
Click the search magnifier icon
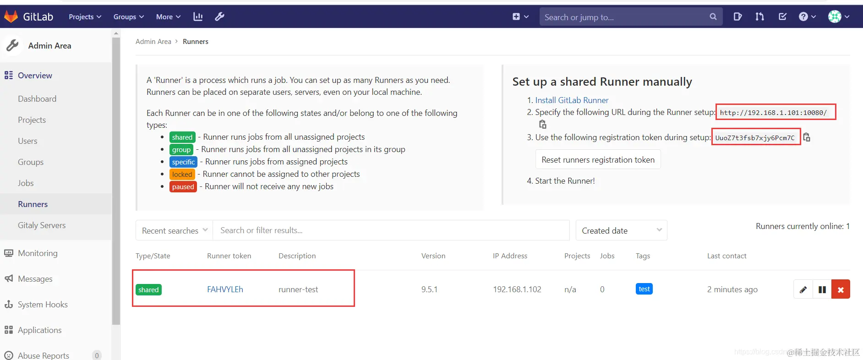(713, 16)
